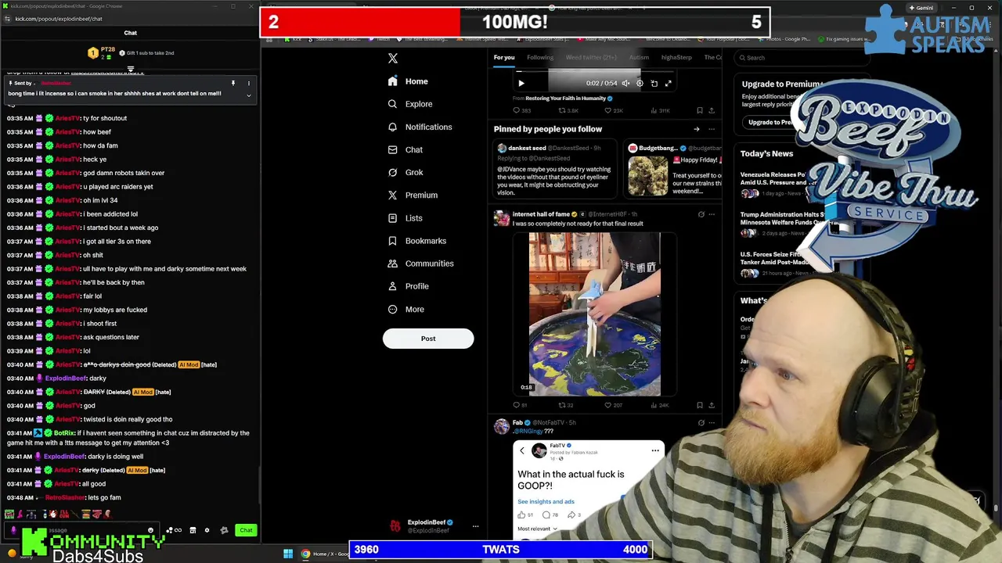Go to Home in X sidebar
The image size is (1002, 563).
408,81
